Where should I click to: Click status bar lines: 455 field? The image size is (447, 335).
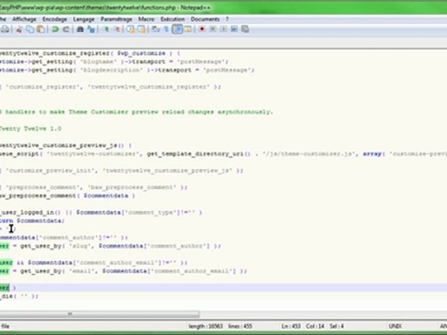(x=240, y=326)
